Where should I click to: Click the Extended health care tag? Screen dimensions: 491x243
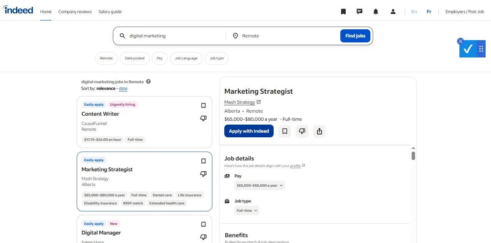[x=167, y=203]
